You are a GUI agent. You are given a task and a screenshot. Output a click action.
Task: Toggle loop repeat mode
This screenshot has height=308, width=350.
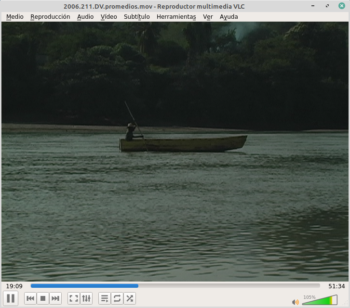click(x=117, y=298)
